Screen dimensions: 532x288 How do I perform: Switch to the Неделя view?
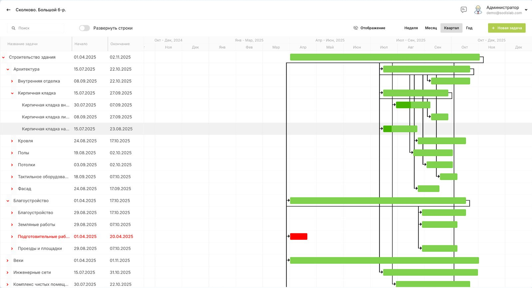[x=411, y=28]
